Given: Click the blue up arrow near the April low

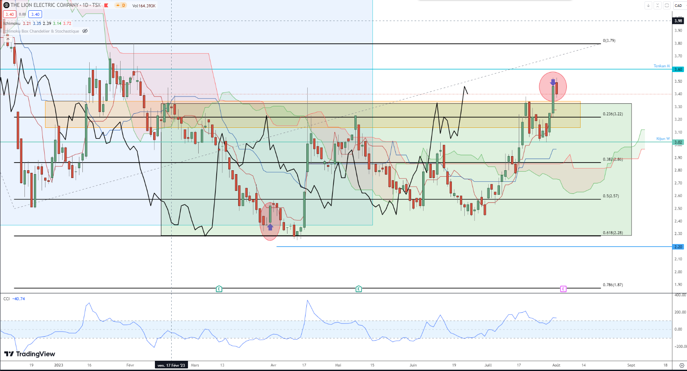Looking at the screenshot, I should tap(270, 227).
